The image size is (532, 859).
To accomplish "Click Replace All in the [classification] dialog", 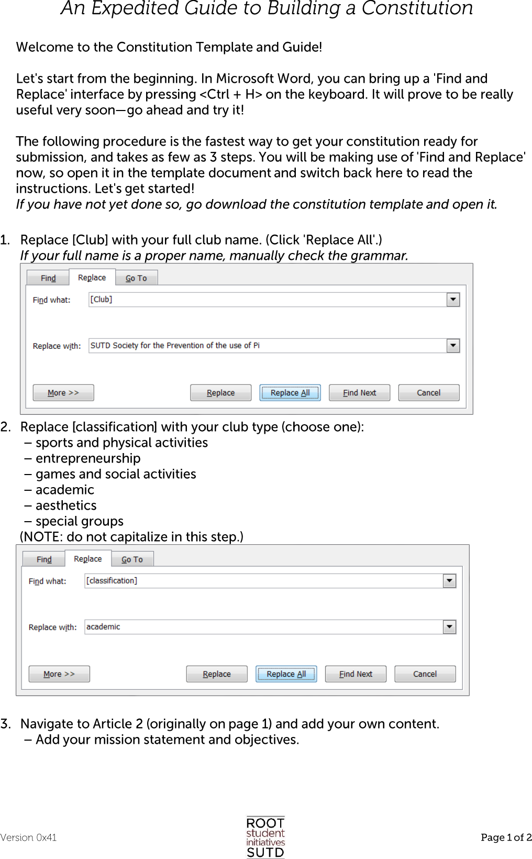I will click(286, 674).
